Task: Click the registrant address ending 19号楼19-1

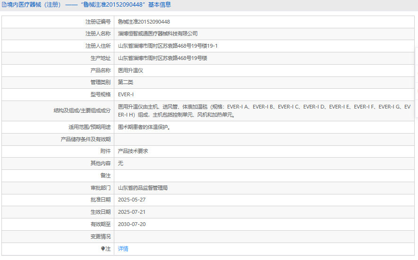Action: pos(168,46)
